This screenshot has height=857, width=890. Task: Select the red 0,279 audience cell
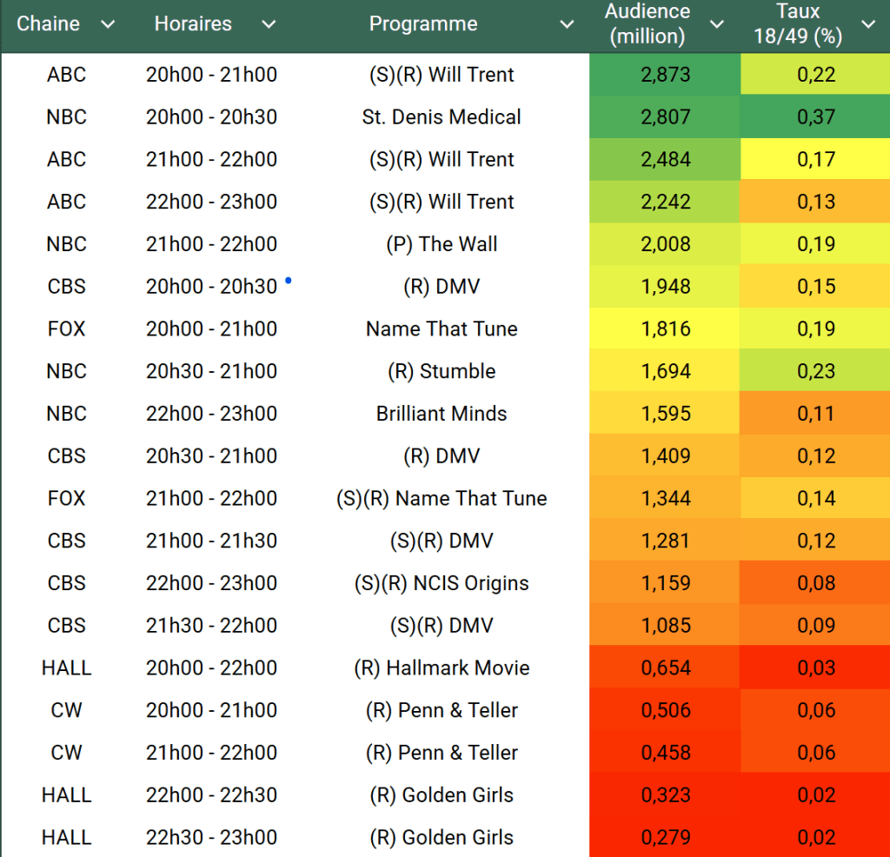click(x=664, y=838)
